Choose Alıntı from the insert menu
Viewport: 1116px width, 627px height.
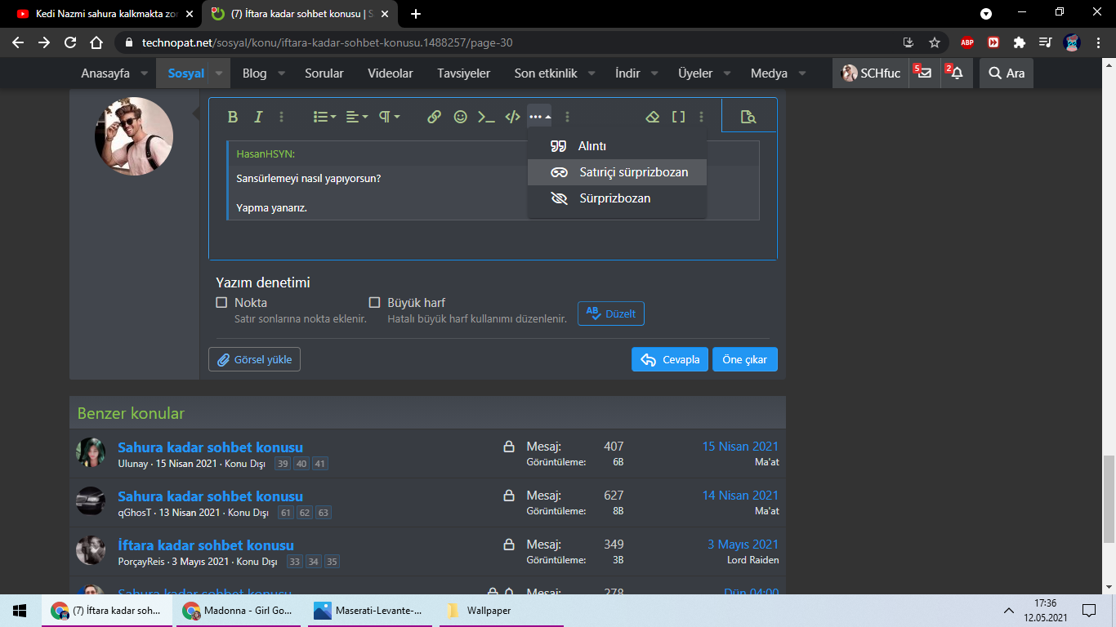click(617, 146)
